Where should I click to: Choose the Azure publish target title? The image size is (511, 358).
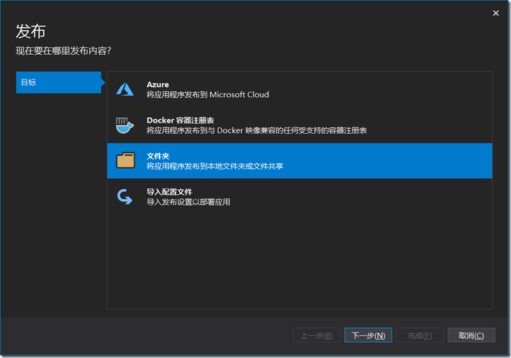(x=158, y=85)
